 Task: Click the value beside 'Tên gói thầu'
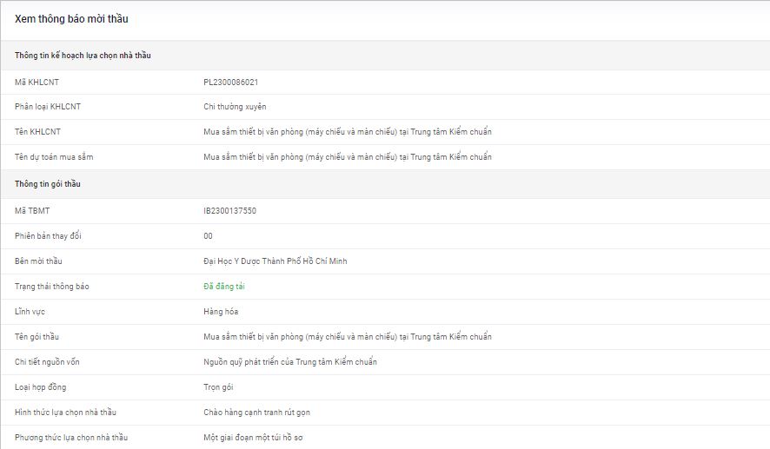(x=348, y=337)
